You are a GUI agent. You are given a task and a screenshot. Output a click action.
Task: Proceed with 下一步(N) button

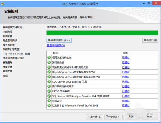click(113, 117)
